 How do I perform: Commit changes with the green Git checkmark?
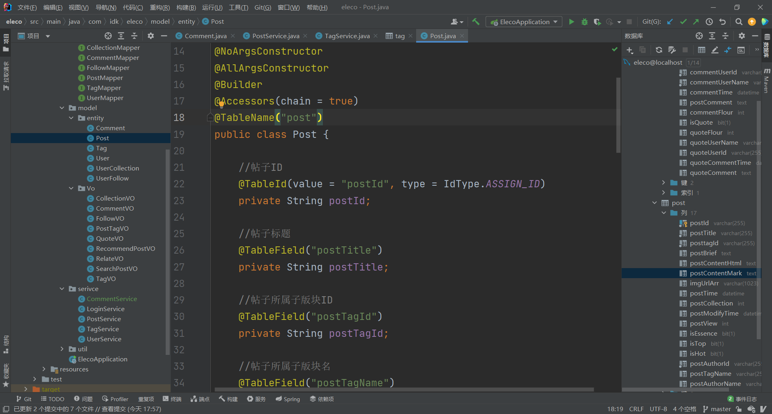click(683, 22)
